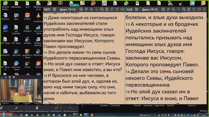Open the AdminWord desktop icon

click(16, 4)
